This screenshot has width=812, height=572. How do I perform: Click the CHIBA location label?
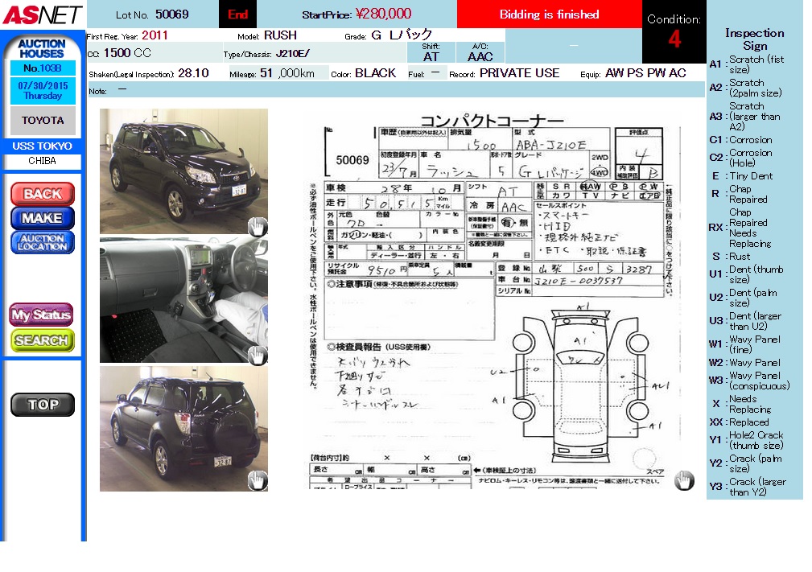click(43, 161)
